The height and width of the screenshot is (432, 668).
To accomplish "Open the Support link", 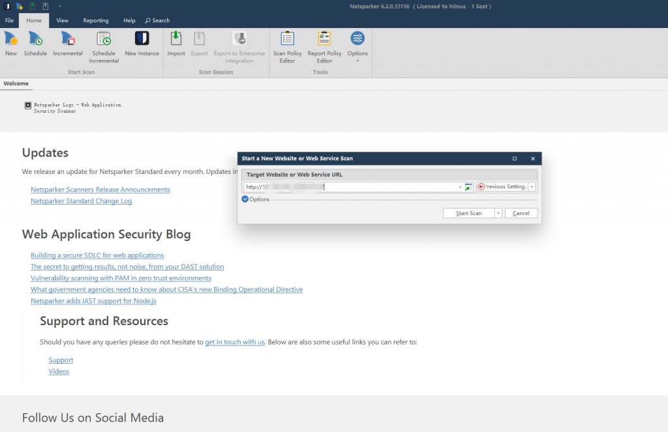I will point(61,360).
